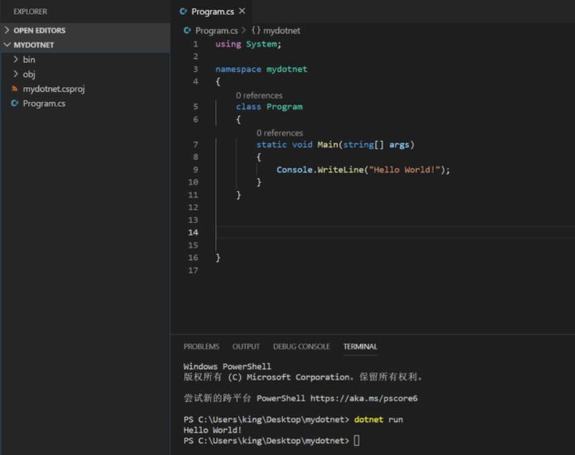575x455 pixels.
Task: Click the Console.WriteLine statement
Action: tap(363, 170)
